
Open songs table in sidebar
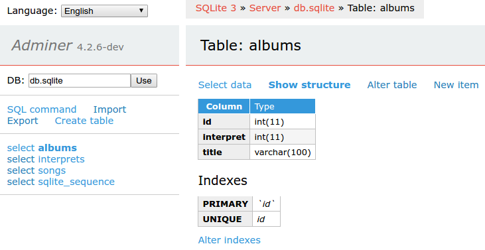(52, 170)
